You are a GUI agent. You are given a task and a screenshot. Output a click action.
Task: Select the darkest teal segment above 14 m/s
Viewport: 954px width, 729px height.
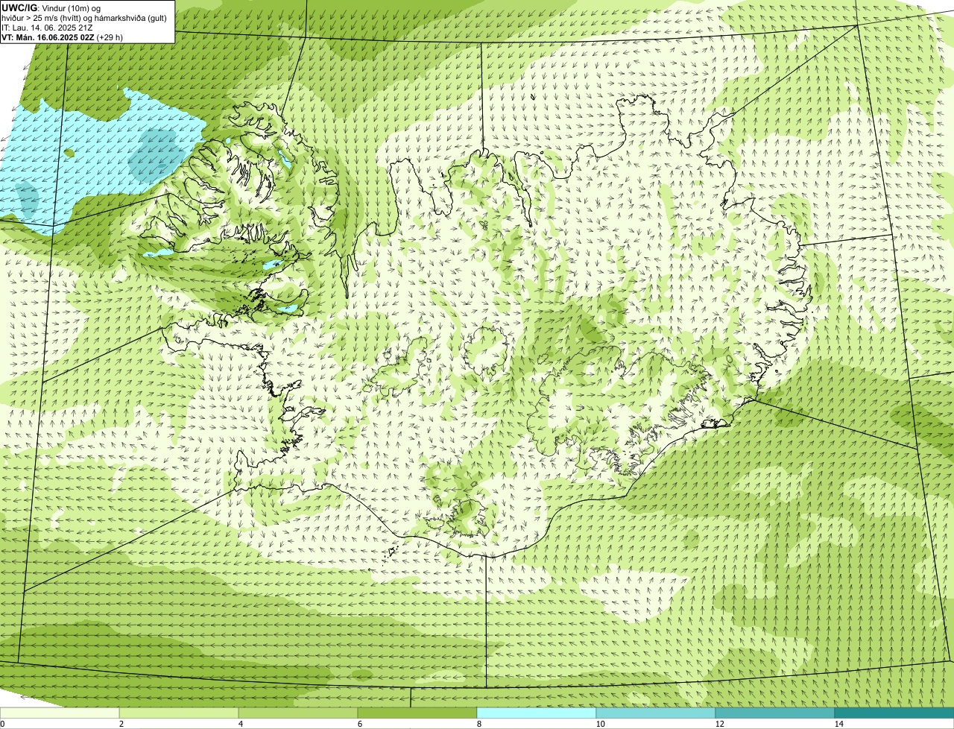(894, 713)
